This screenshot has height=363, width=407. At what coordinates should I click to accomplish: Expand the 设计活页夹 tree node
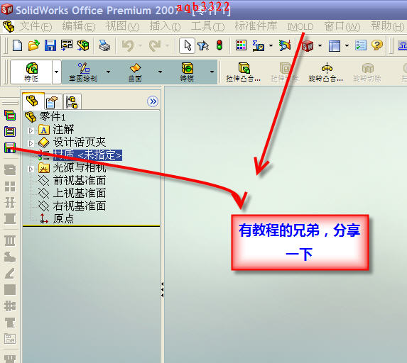31,143
